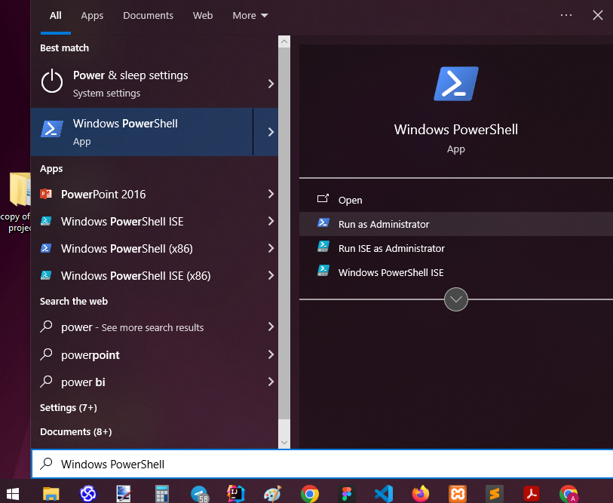Click the Run ISE as Administrator icon
Image resolution: width=613 pixels, height=503 pixels.
pos(323,247)
